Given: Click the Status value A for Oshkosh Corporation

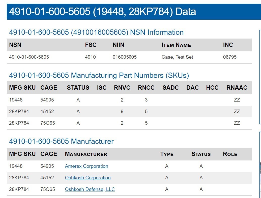Looking at the screenshot, I should tap(201, 178).
